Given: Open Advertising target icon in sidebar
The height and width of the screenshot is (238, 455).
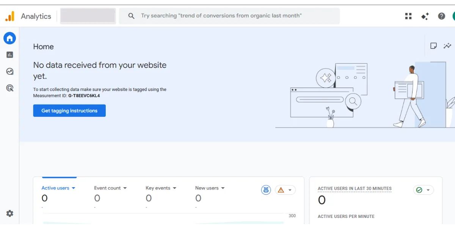Looking at the screenshot, I should pos(10,88).
